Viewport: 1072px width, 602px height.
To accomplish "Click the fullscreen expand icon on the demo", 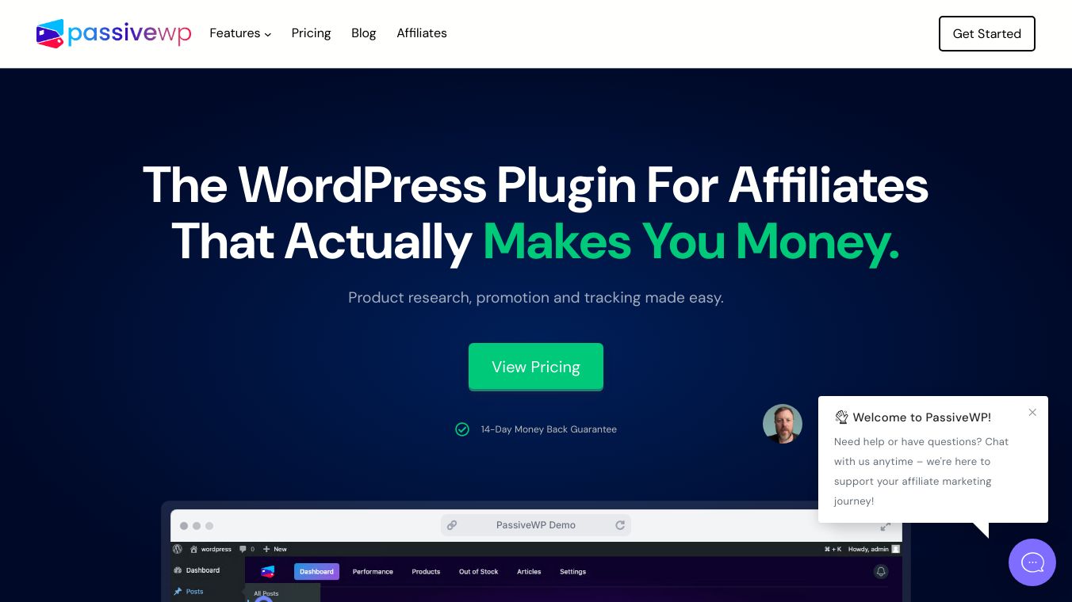I will point(886,526).
